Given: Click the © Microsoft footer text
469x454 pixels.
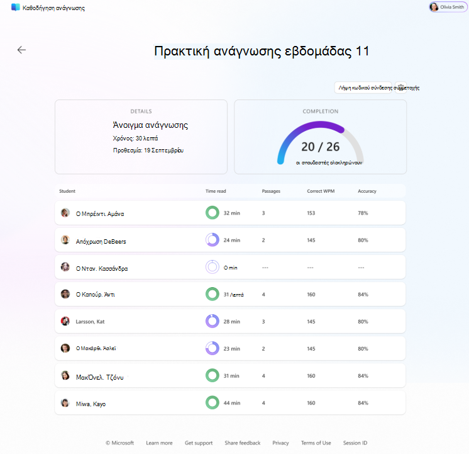Looking at the screenshot, I should click(x=119, y=443).
